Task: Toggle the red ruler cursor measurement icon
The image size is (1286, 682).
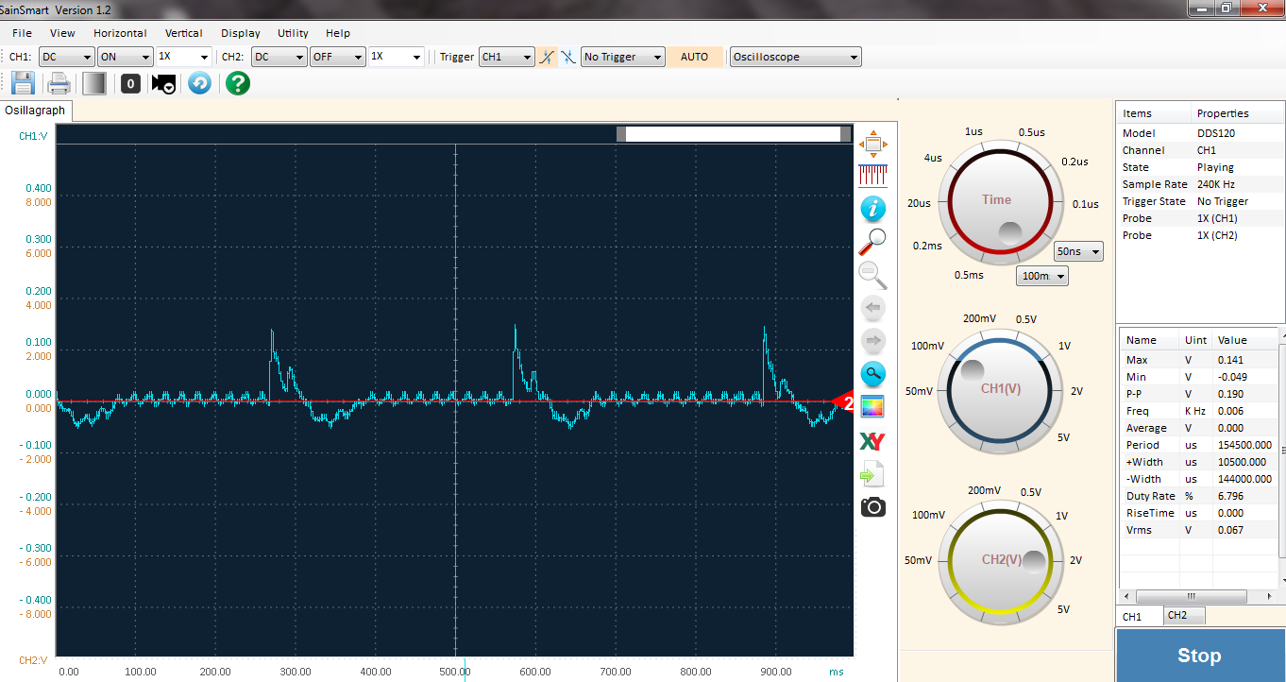Action: click(x=872, y=175)
